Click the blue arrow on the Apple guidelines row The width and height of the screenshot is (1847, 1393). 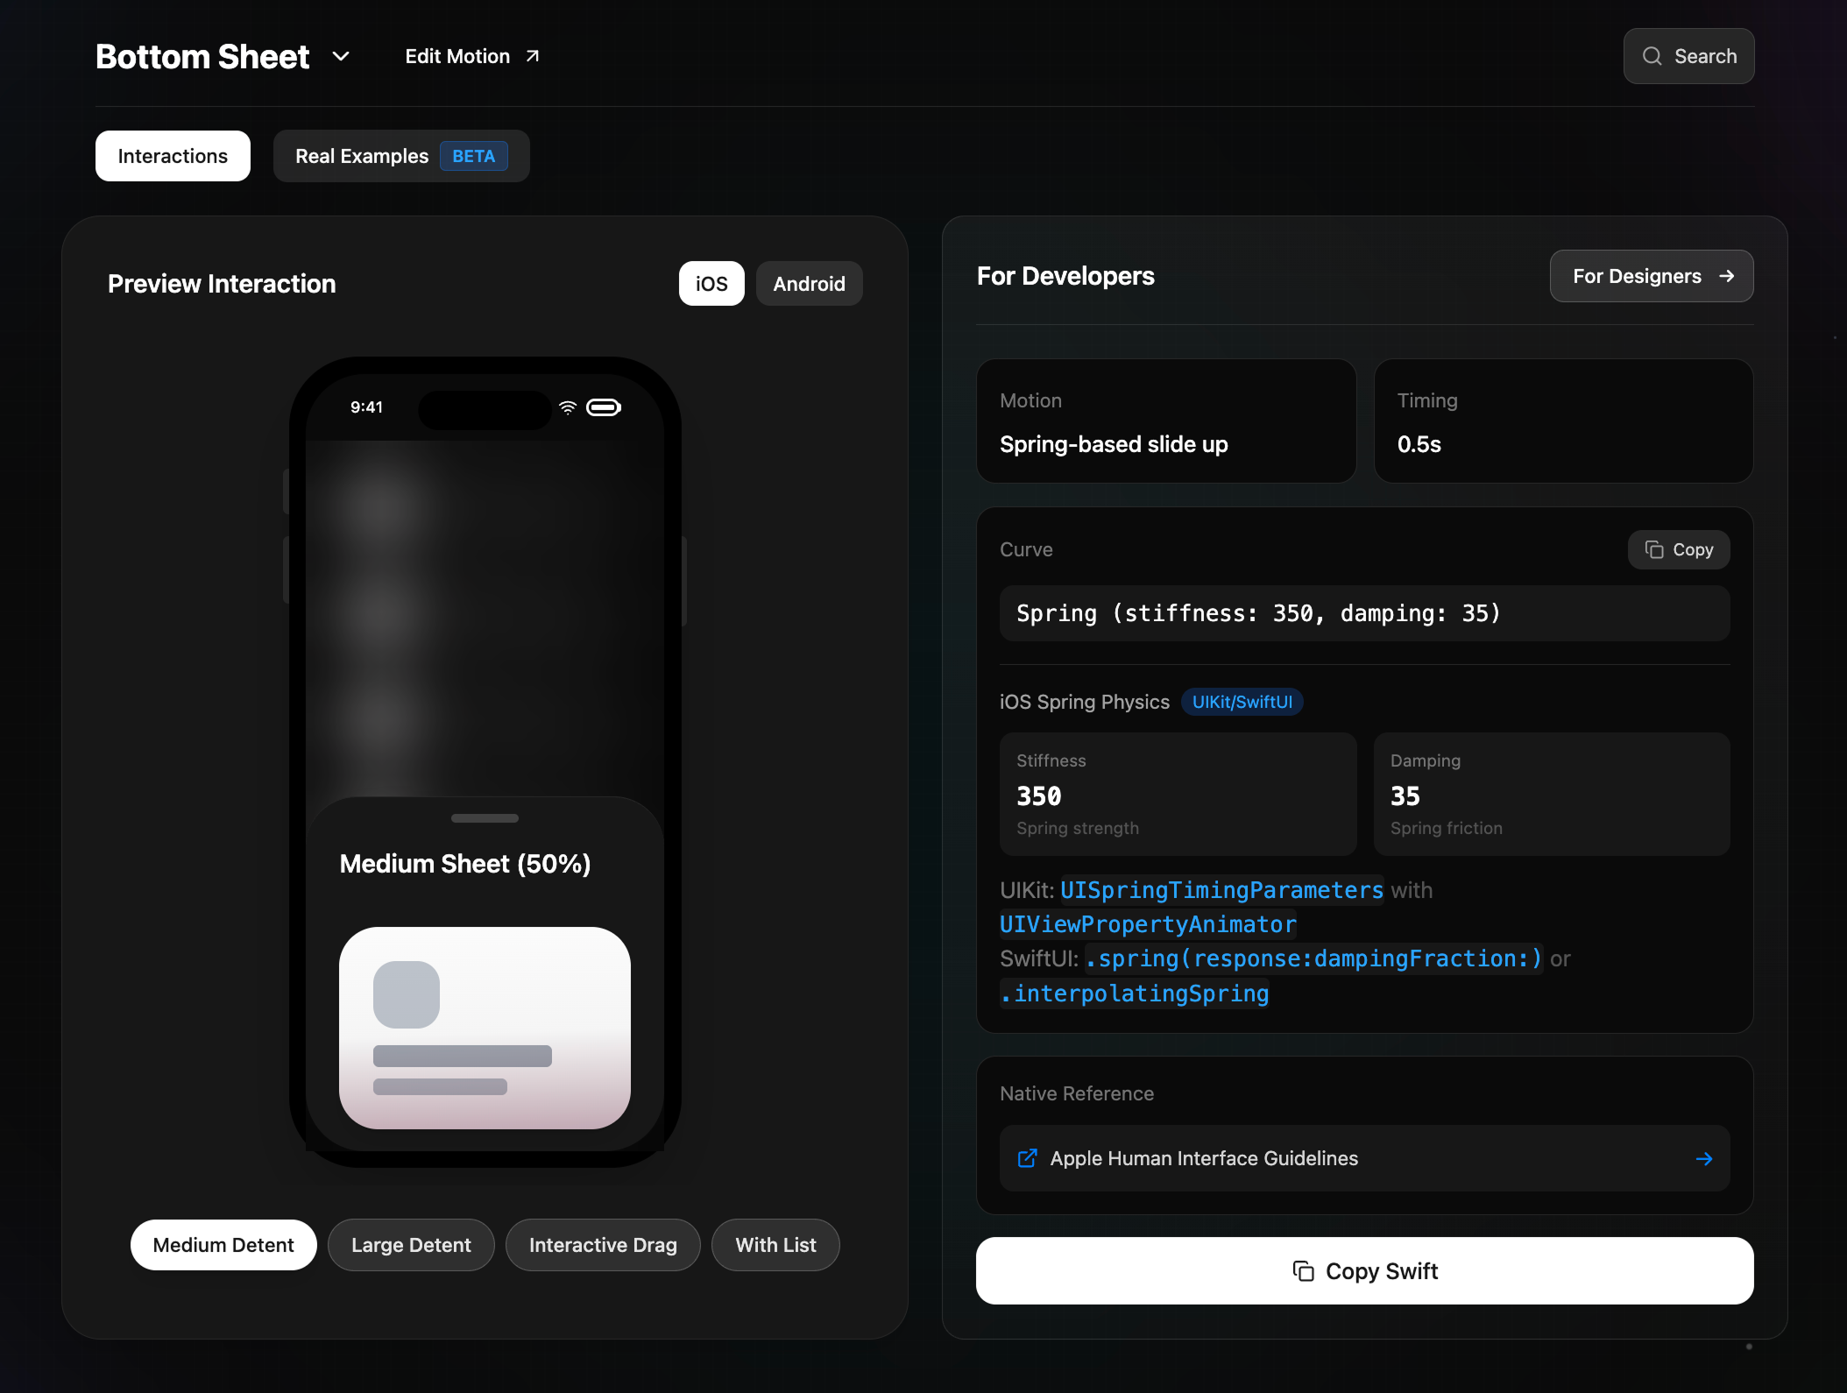[1703, 1158]
